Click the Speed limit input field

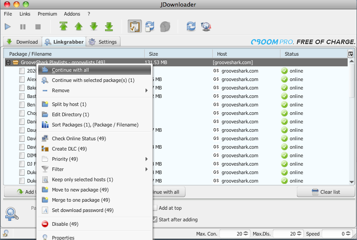(337, 234)
